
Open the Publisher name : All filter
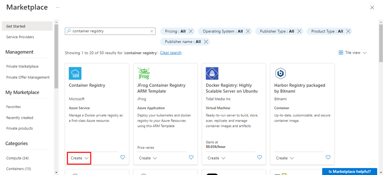(183, 42)
